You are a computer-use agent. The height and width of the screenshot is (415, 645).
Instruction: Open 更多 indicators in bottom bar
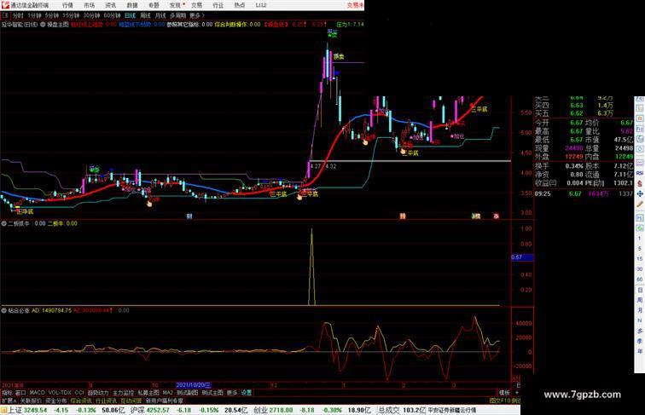click(x=232, y=393)
